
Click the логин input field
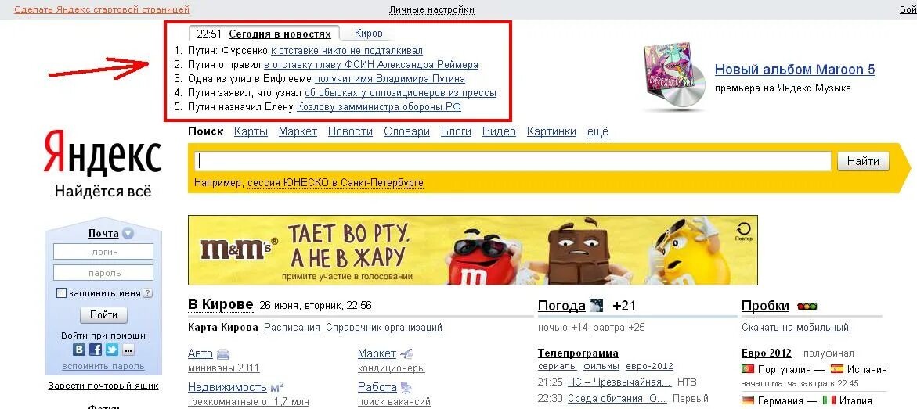pyautogui.click(x=103, y=252)
